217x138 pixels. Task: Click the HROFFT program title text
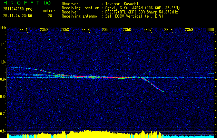[21, 3]
